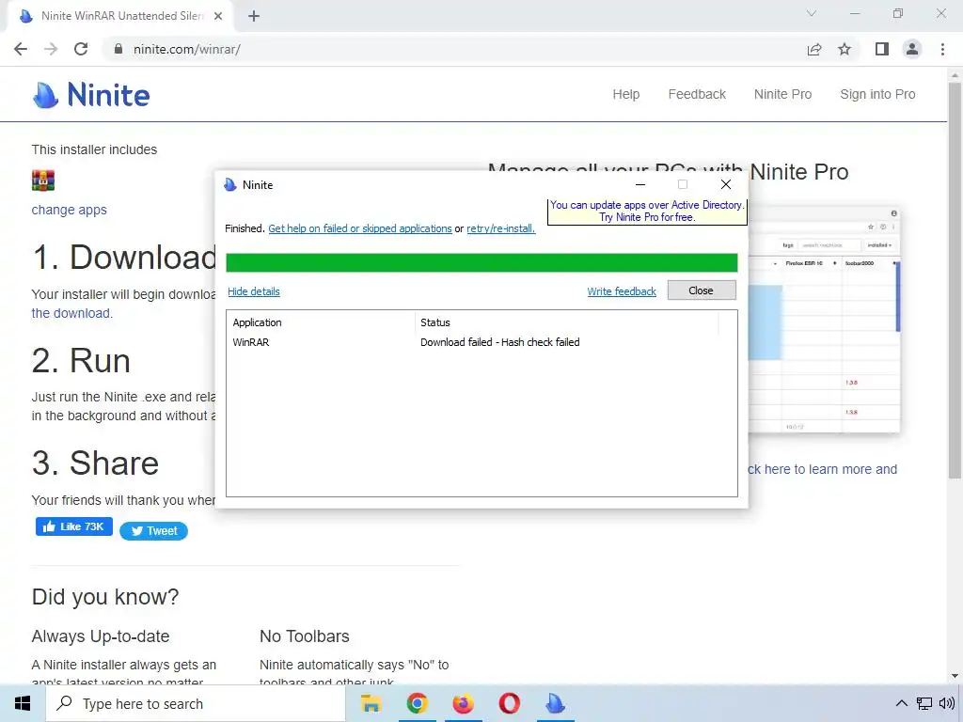Click the retry/re-install link
Viewport: 963px width, 722px height.
pyautogui.click(x=500, y=228)
